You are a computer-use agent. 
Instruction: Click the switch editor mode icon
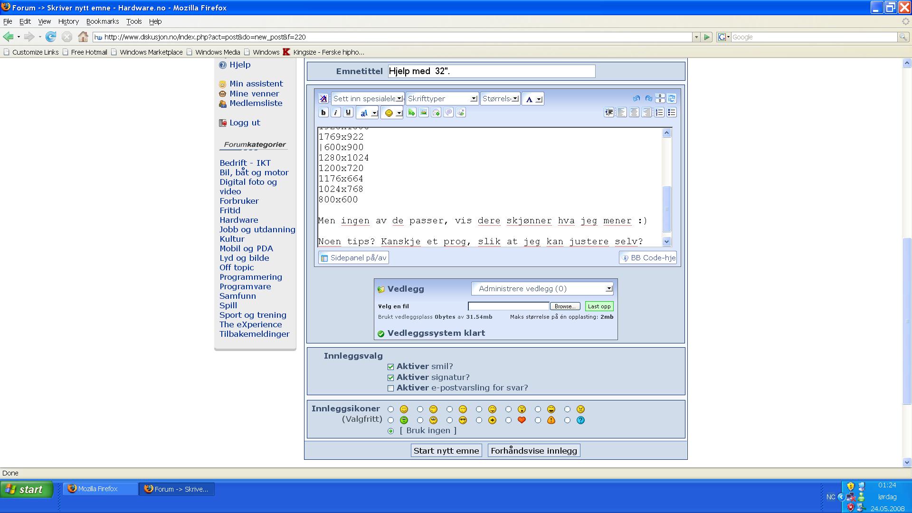[x=672, y=98]
